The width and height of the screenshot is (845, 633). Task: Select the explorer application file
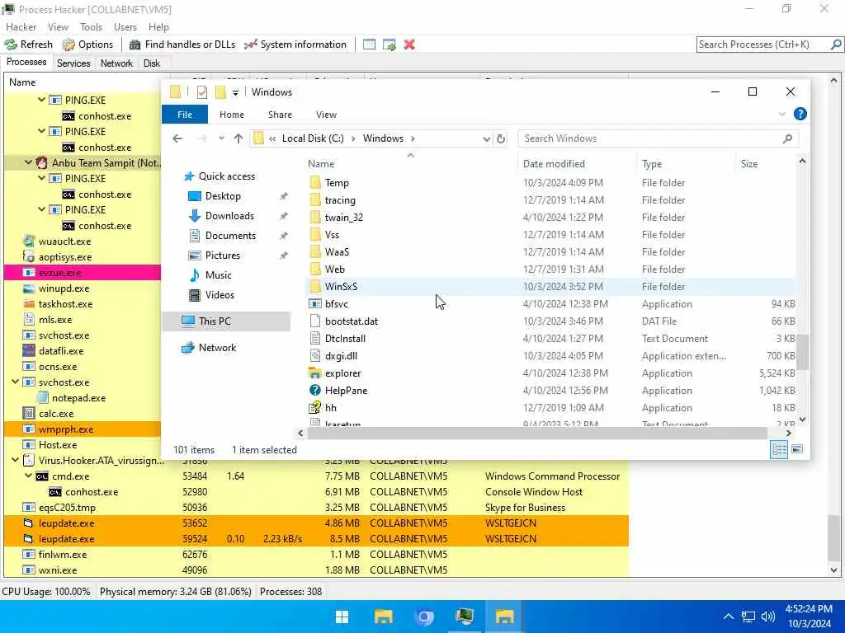pyautogui.click(x=342, y=373)
